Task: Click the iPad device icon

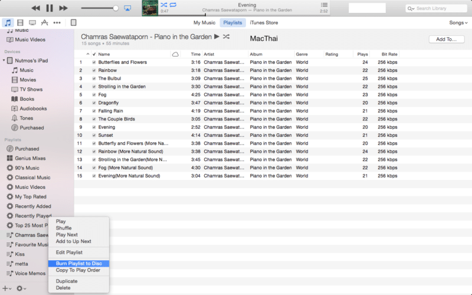Action: pos(74,22)
